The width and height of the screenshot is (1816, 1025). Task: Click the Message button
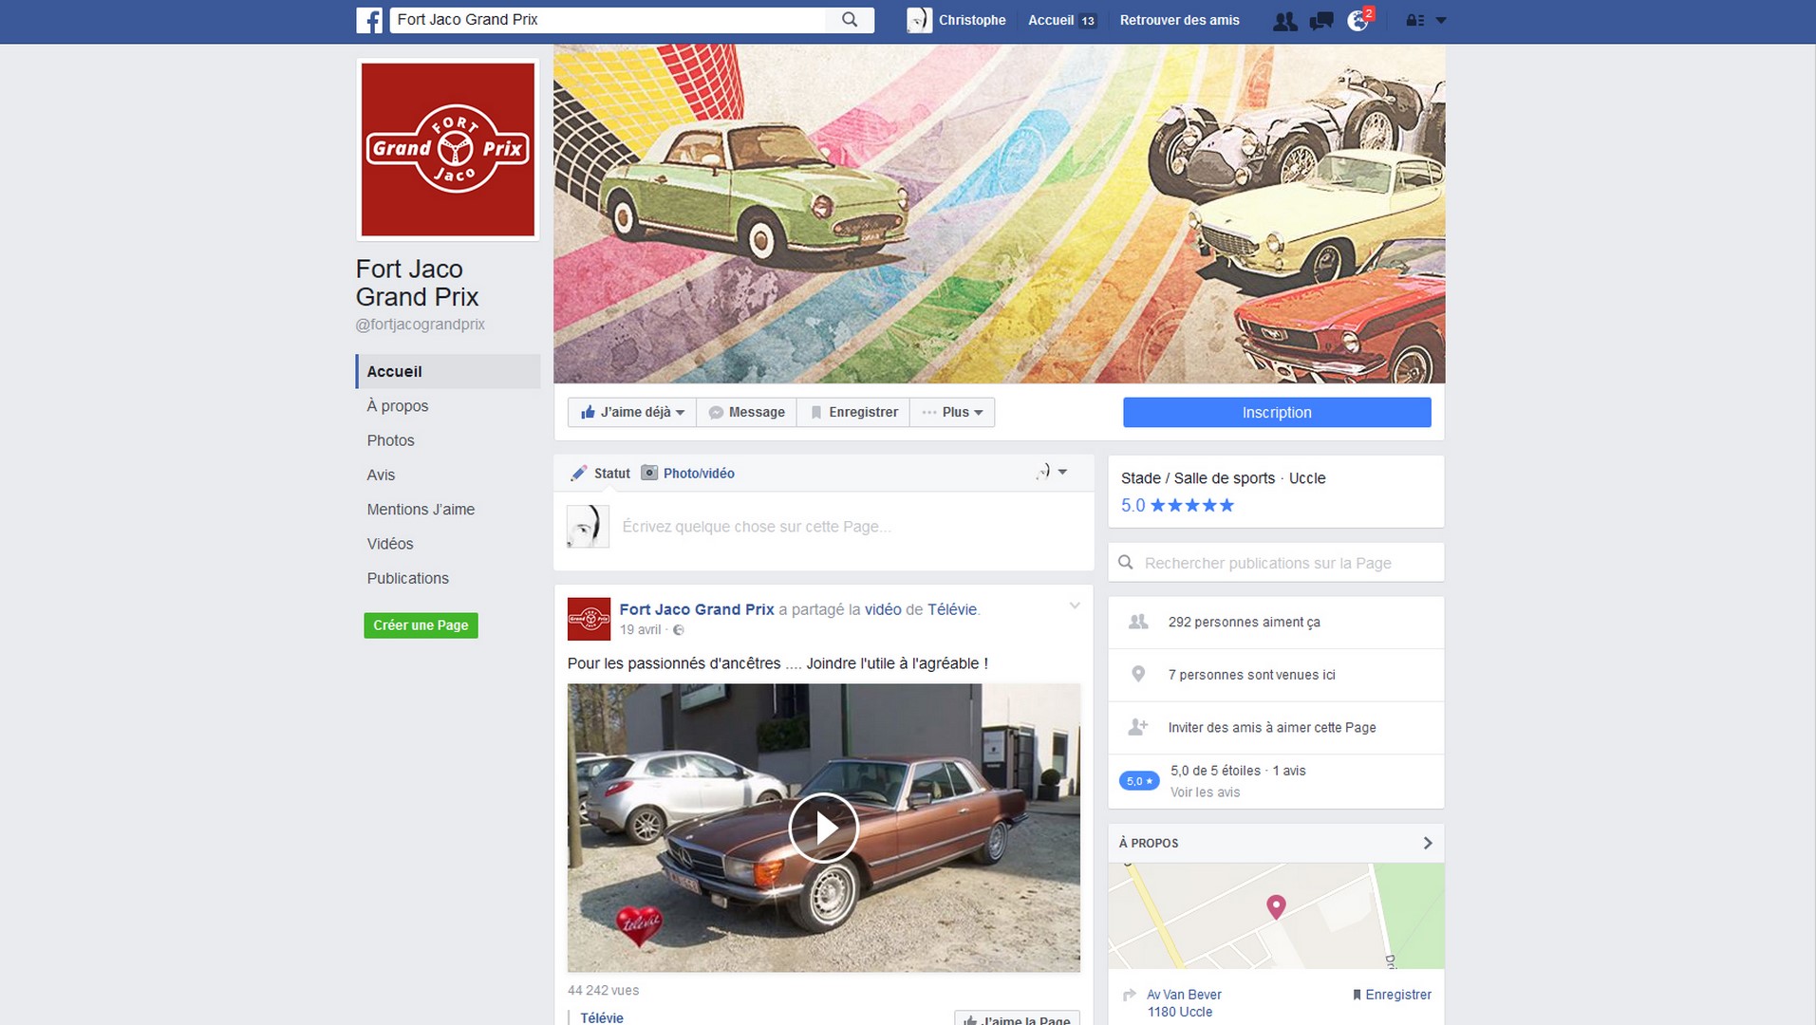pyautogui.click(x=747, y=412)
